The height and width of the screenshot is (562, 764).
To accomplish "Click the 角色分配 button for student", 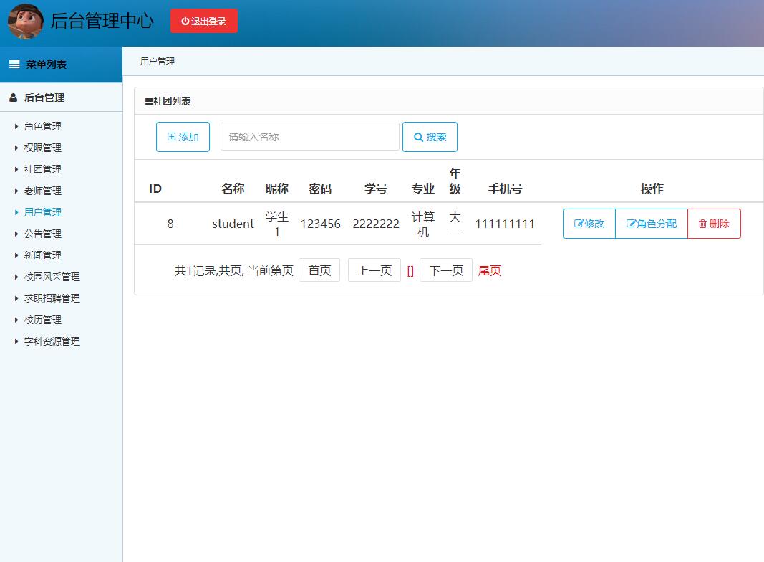I will coord(650,223).
